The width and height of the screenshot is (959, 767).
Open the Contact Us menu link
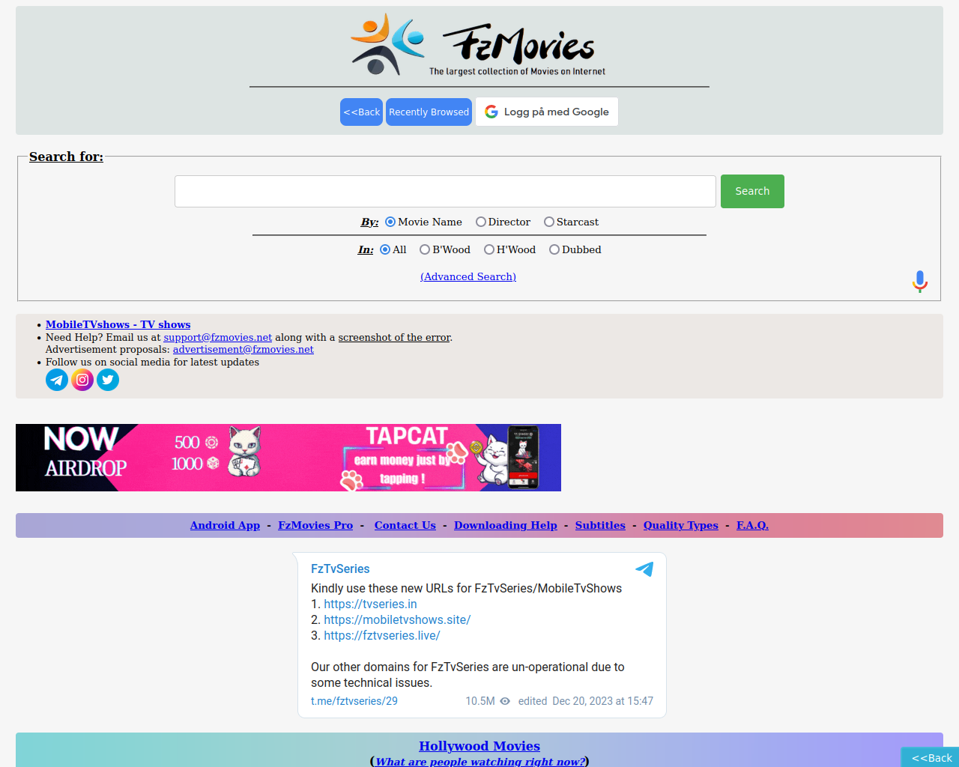tap(405, 525)
